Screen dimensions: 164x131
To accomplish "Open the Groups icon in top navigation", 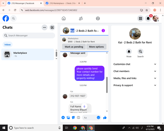I will pyautogui.click(x=98, y=18).
